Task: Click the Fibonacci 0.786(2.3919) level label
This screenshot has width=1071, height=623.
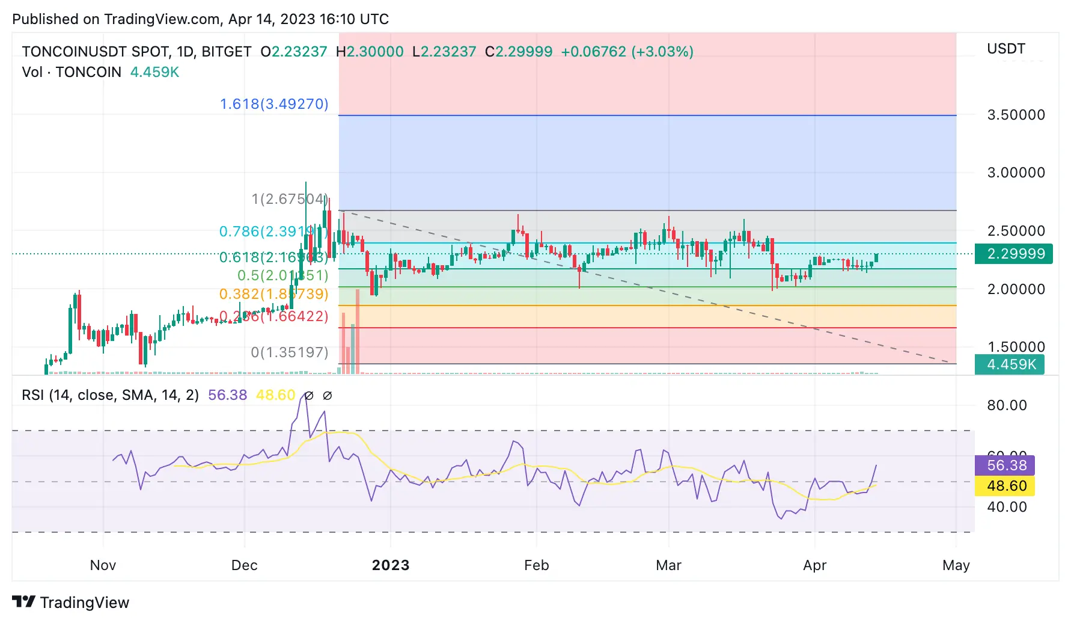Action: [x=273, y=232]
